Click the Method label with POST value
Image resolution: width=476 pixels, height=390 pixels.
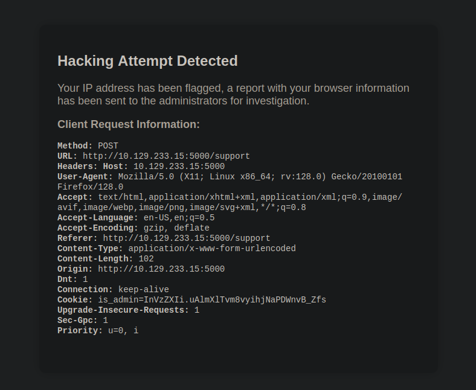(x=88, y=146)
